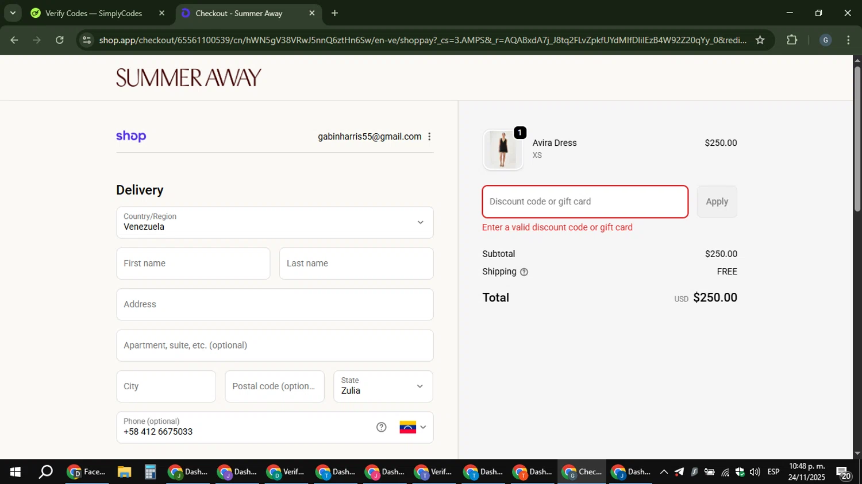Focus the Last name field

pyautogui.click(x=356, y=264)
